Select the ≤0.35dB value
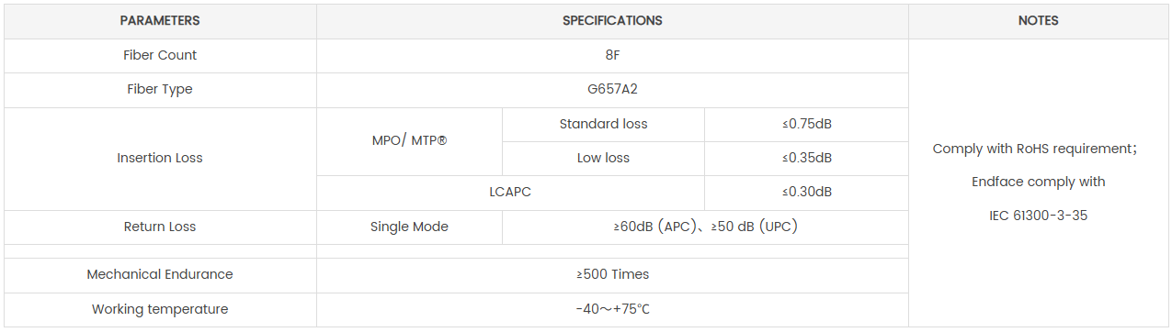 806,159
